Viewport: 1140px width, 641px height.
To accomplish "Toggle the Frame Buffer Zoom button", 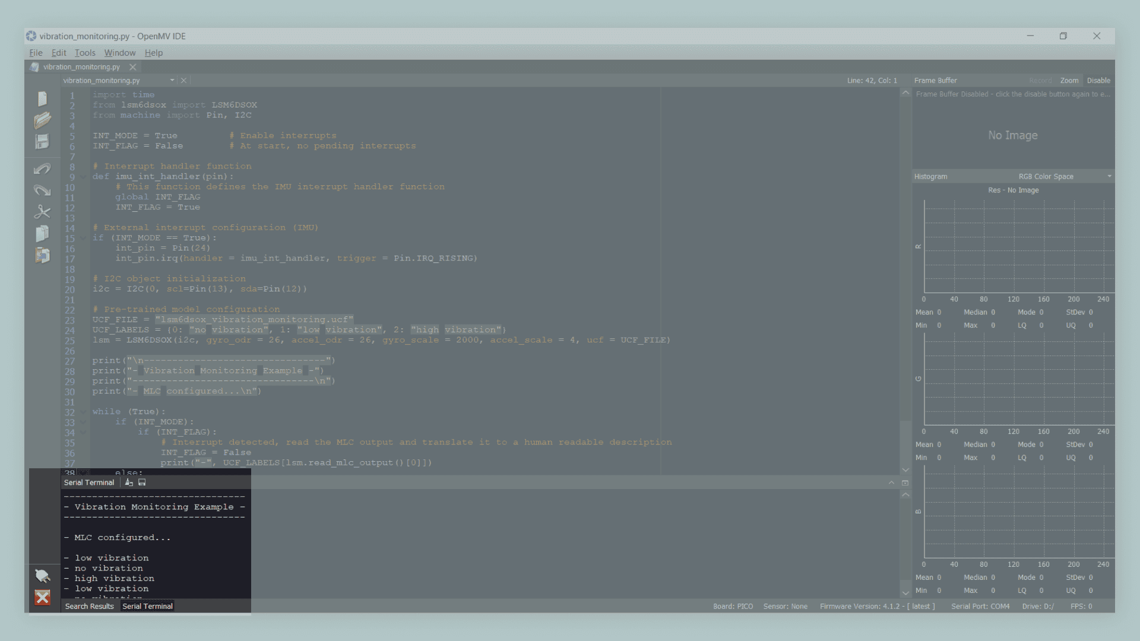I will (1069, 81).
